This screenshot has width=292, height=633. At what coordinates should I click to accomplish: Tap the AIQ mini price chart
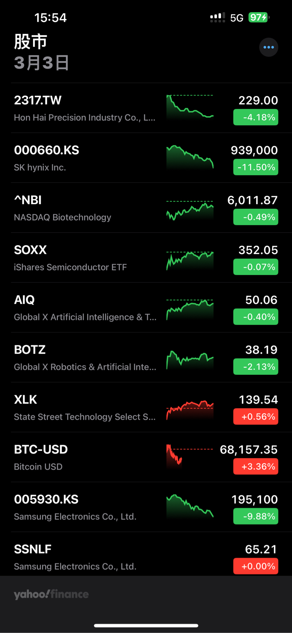190,310
